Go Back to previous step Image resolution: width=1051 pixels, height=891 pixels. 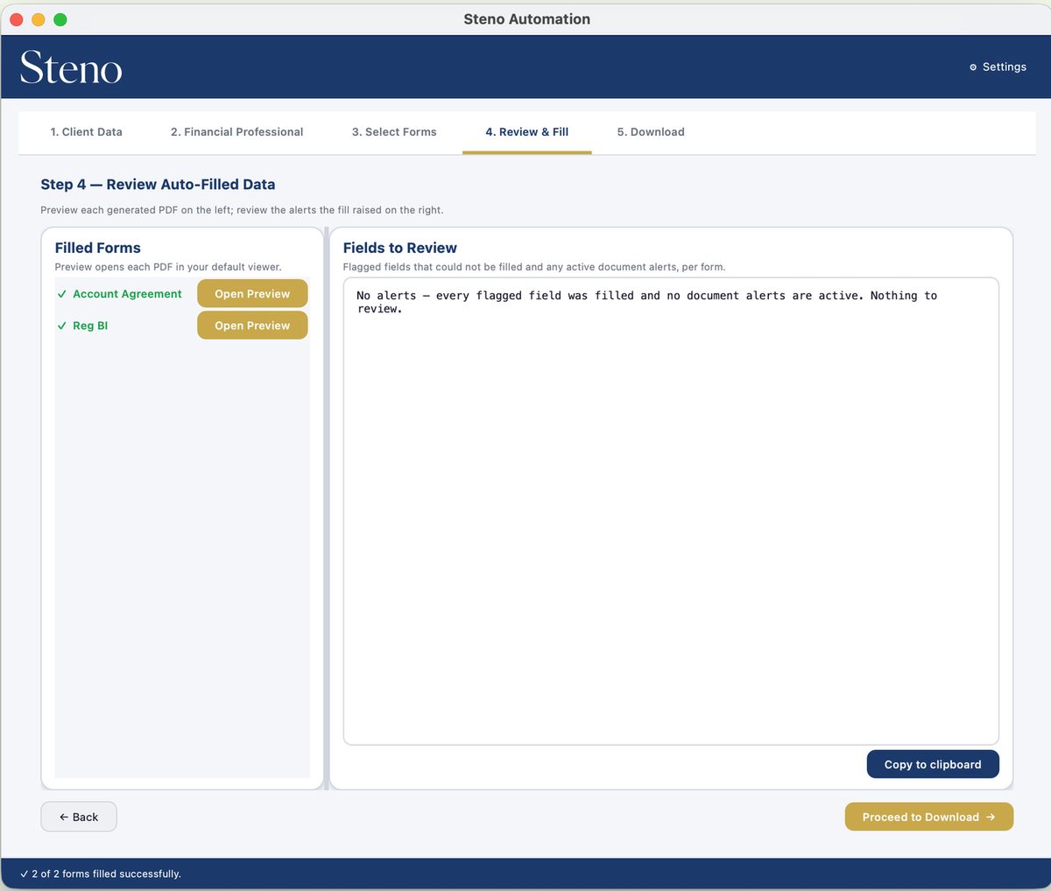point(79,817)
